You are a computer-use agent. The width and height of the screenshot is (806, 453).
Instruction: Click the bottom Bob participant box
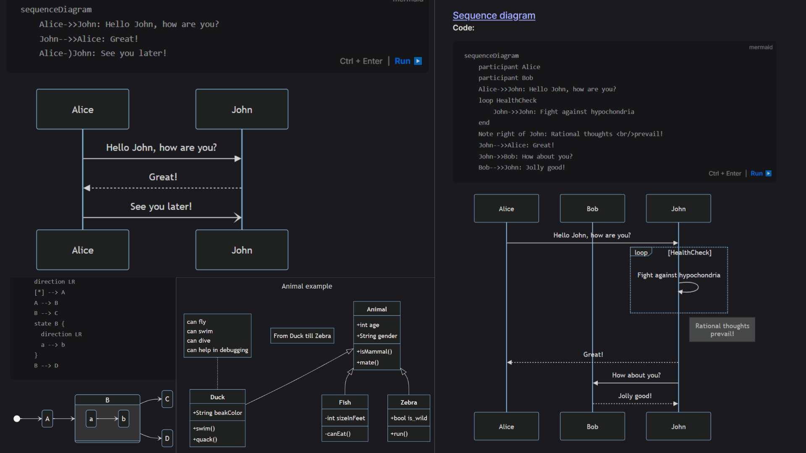coord(592,426)
